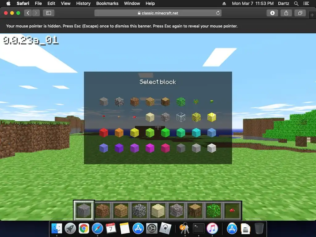Select sand slot in the hotbar
The image size is (316, 237).
[x=158, y=210]
